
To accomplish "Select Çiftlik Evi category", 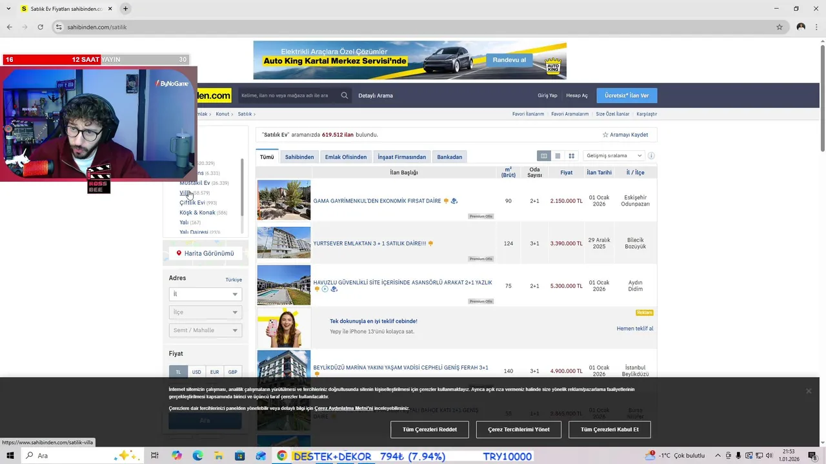I will (192, 202).
